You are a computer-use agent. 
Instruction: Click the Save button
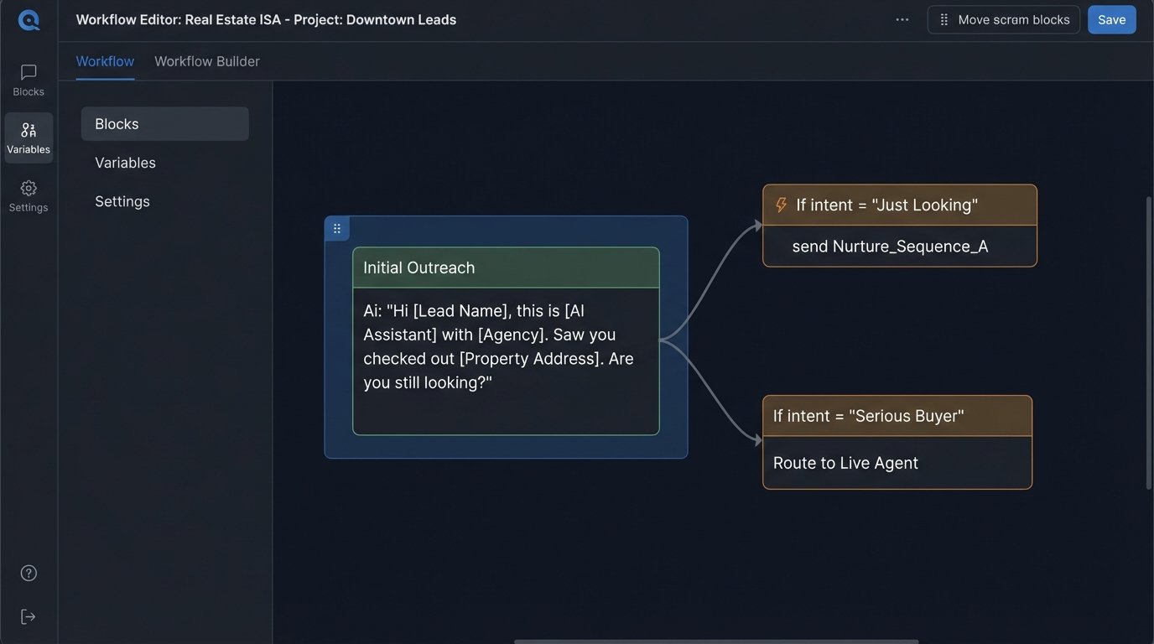pyautogui.click(x=1111, y=19)
